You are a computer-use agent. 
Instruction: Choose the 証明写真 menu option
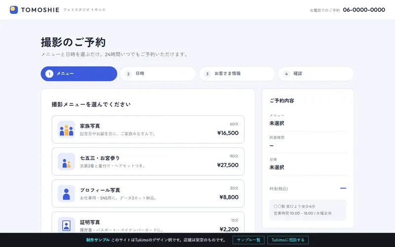[x=148, y=223]
